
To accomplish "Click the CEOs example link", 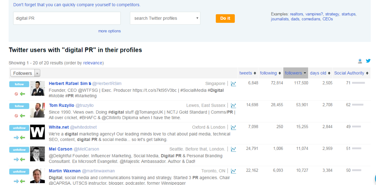I will click(327, 19).
